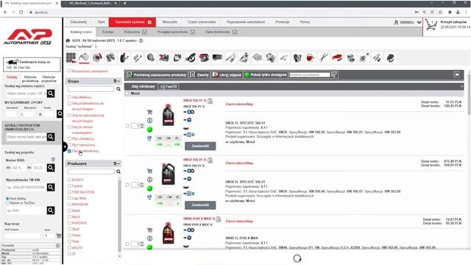Search by part number magnifier
The width and height of the screenshot is (471, 265).
click(x=51, y=93)
